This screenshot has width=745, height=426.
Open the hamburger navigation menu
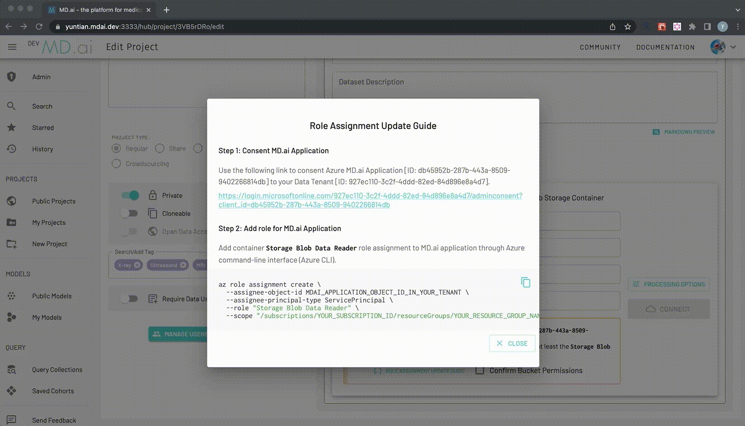click(x=12, y=47)
